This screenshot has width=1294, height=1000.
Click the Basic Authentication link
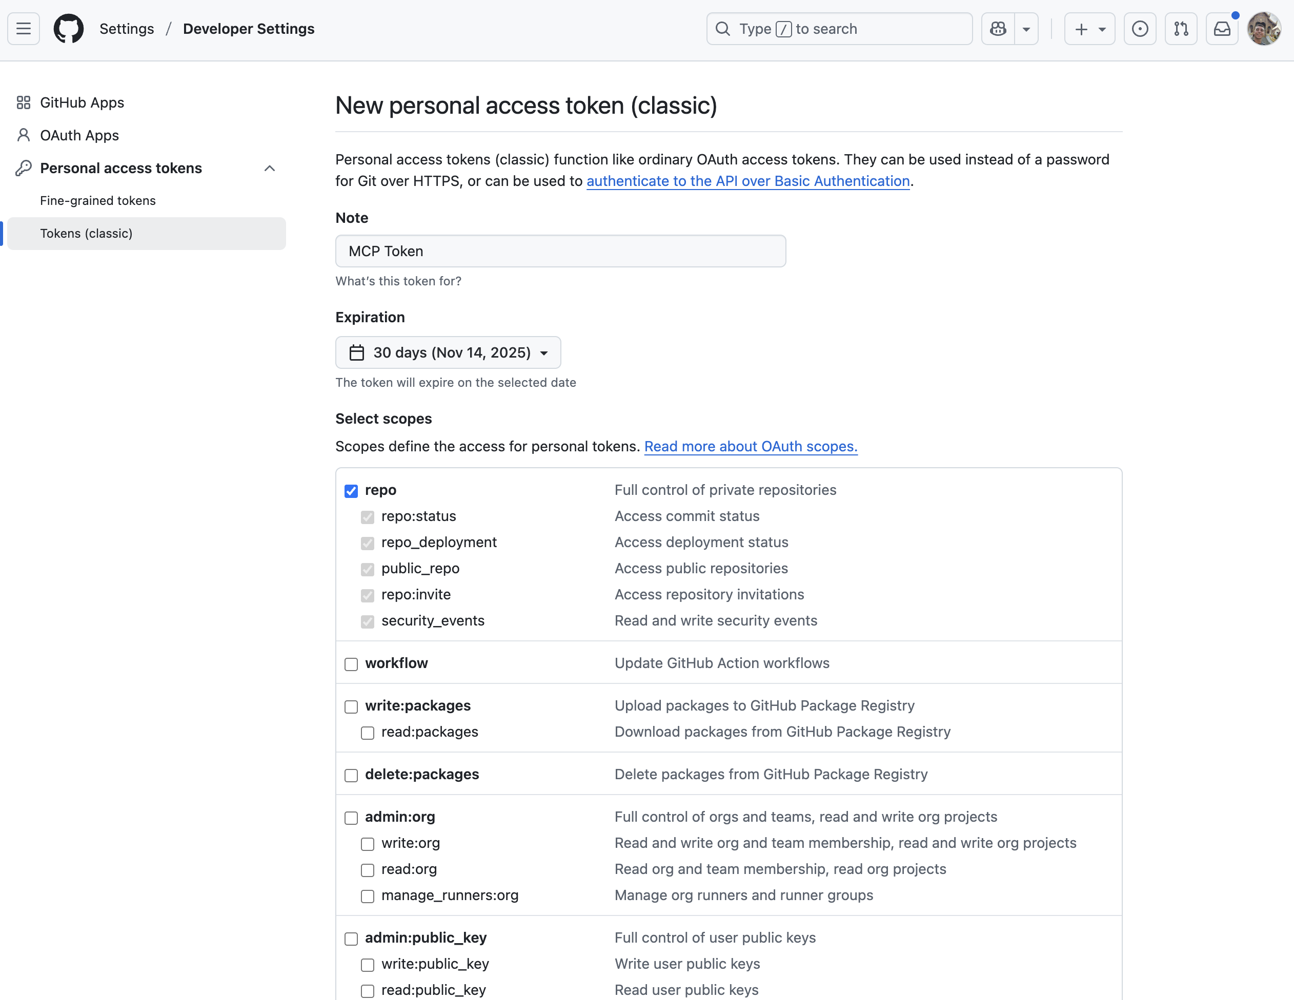(747, 181)
